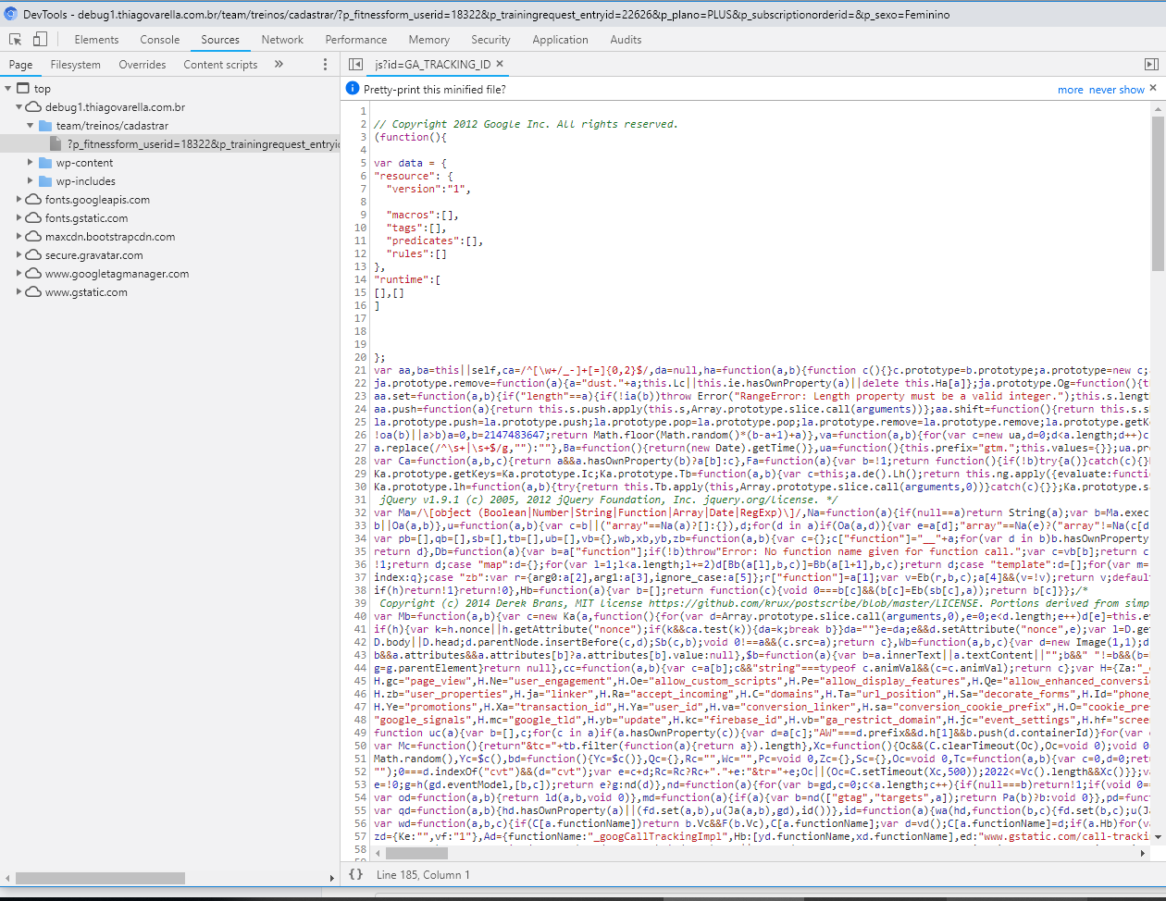The height and width of the screenshot is (901, 1166).
Task: Toggle the debugger pane icon at right
Action: point(1151,65)
